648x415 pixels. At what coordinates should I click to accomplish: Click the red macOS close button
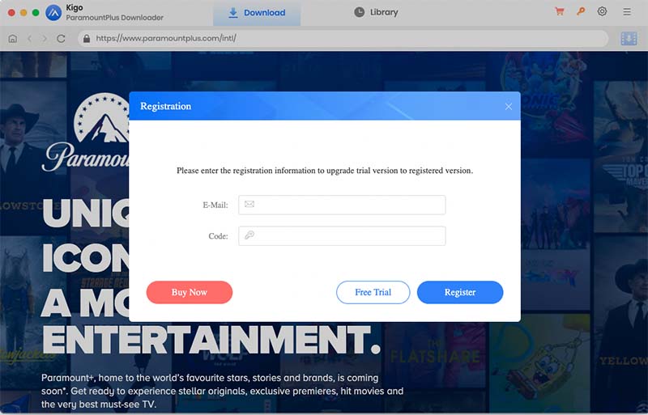coord(11,13)
